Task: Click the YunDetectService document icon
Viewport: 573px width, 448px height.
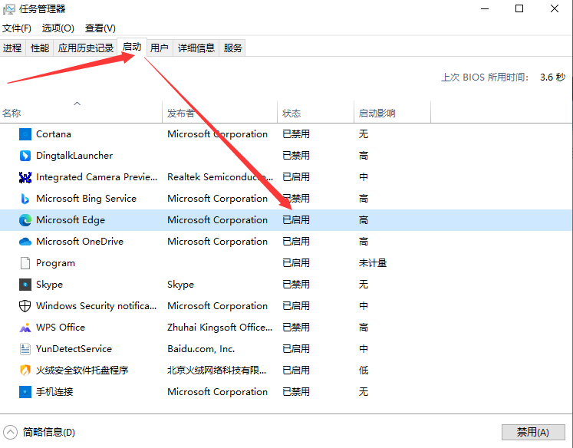Action: (25, 349)
